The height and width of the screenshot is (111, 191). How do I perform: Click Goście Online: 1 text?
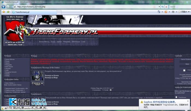(x=10, y=83)
